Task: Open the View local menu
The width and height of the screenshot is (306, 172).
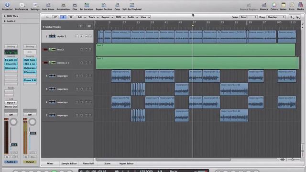Action: [145, 17]
